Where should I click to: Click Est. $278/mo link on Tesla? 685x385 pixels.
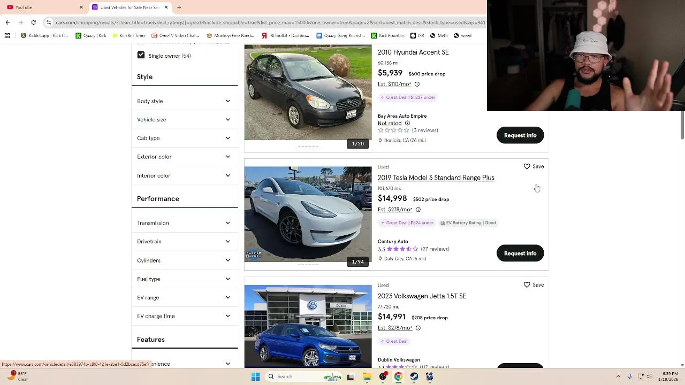click(x=395, y=210)
